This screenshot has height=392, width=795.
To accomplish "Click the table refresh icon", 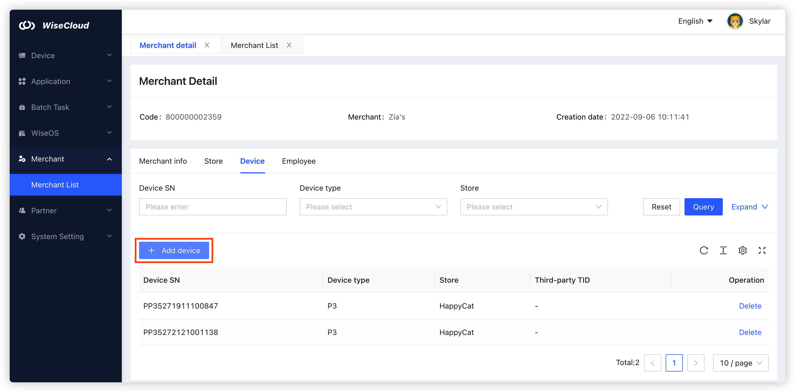I will click(x=704, y=250).
